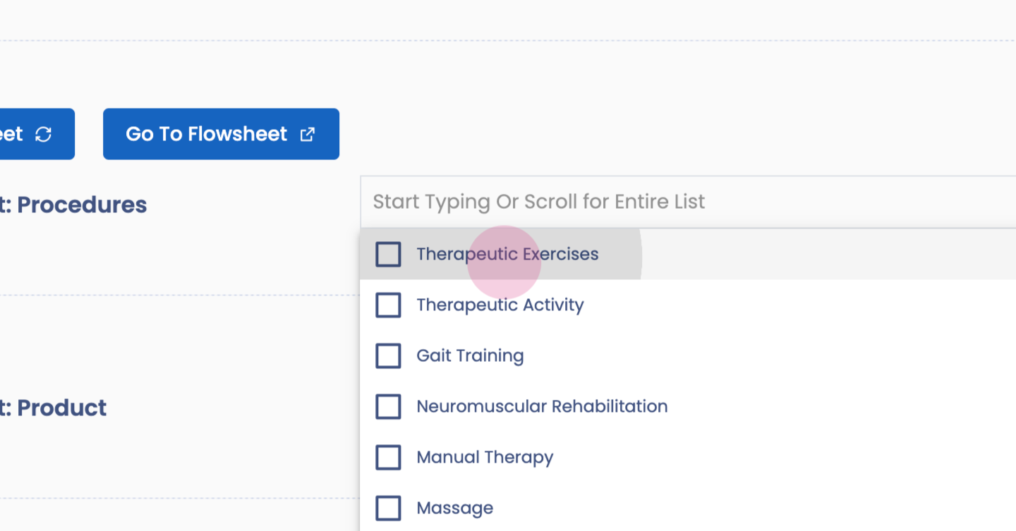
Task: Choose the Therapeutic Exercises option text
Action: pos(507,254)
